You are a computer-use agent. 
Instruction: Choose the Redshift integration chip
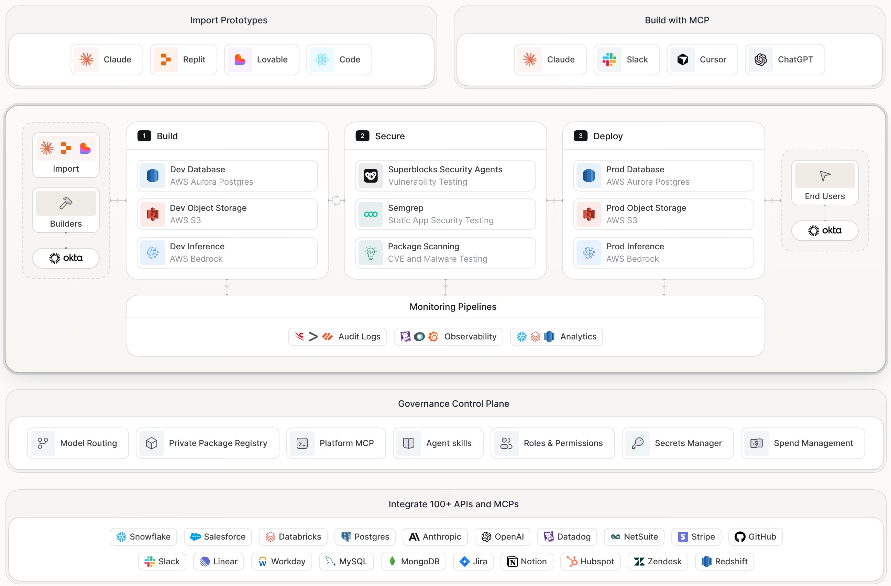click(x=724, y=562)
